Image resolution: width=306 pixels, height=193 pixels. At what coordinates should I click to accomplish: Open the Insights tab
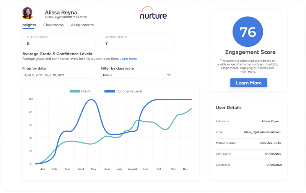point(29,25)
